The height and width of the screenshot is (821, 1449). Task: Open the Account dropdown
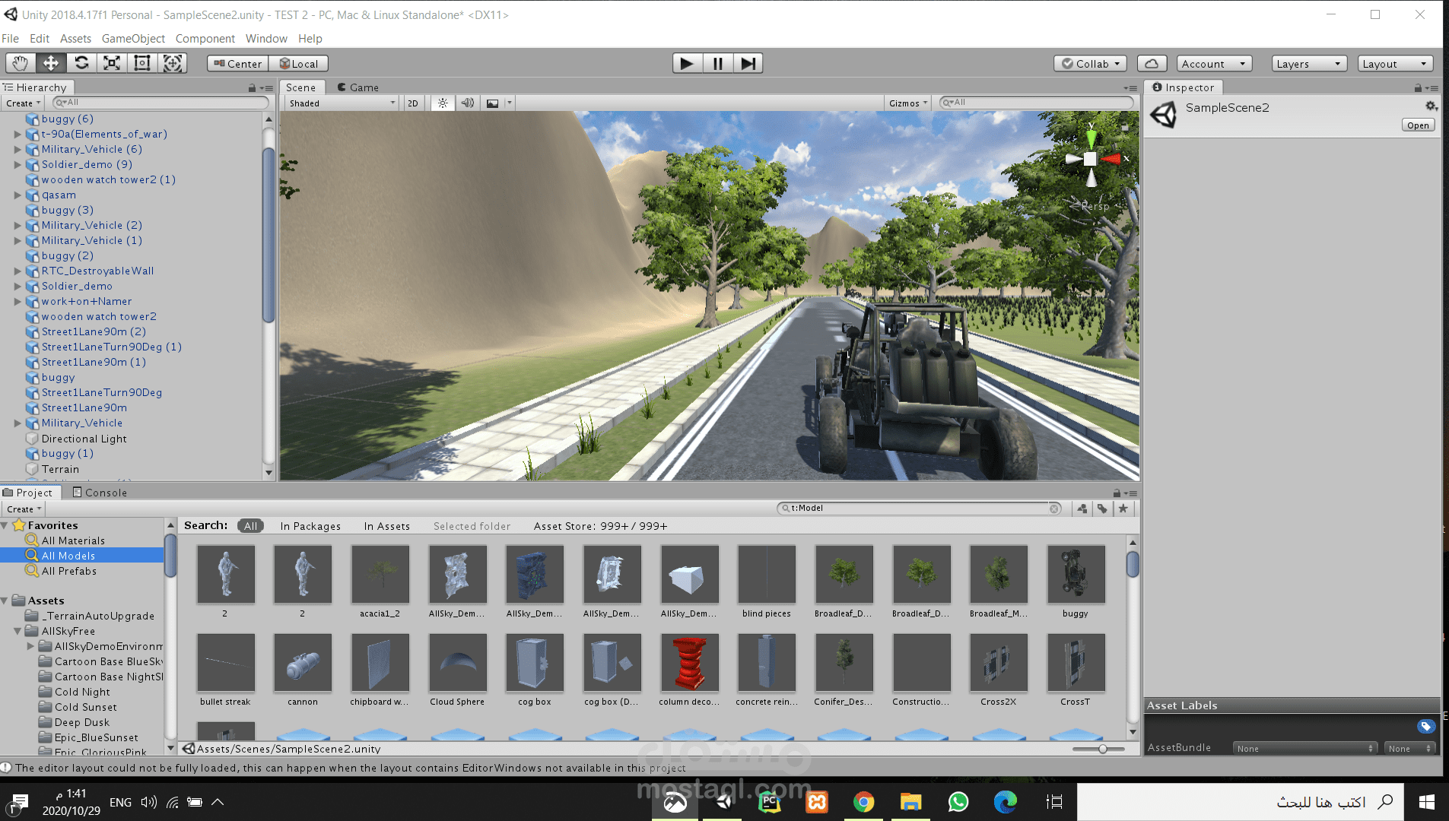click(1214, 64)
